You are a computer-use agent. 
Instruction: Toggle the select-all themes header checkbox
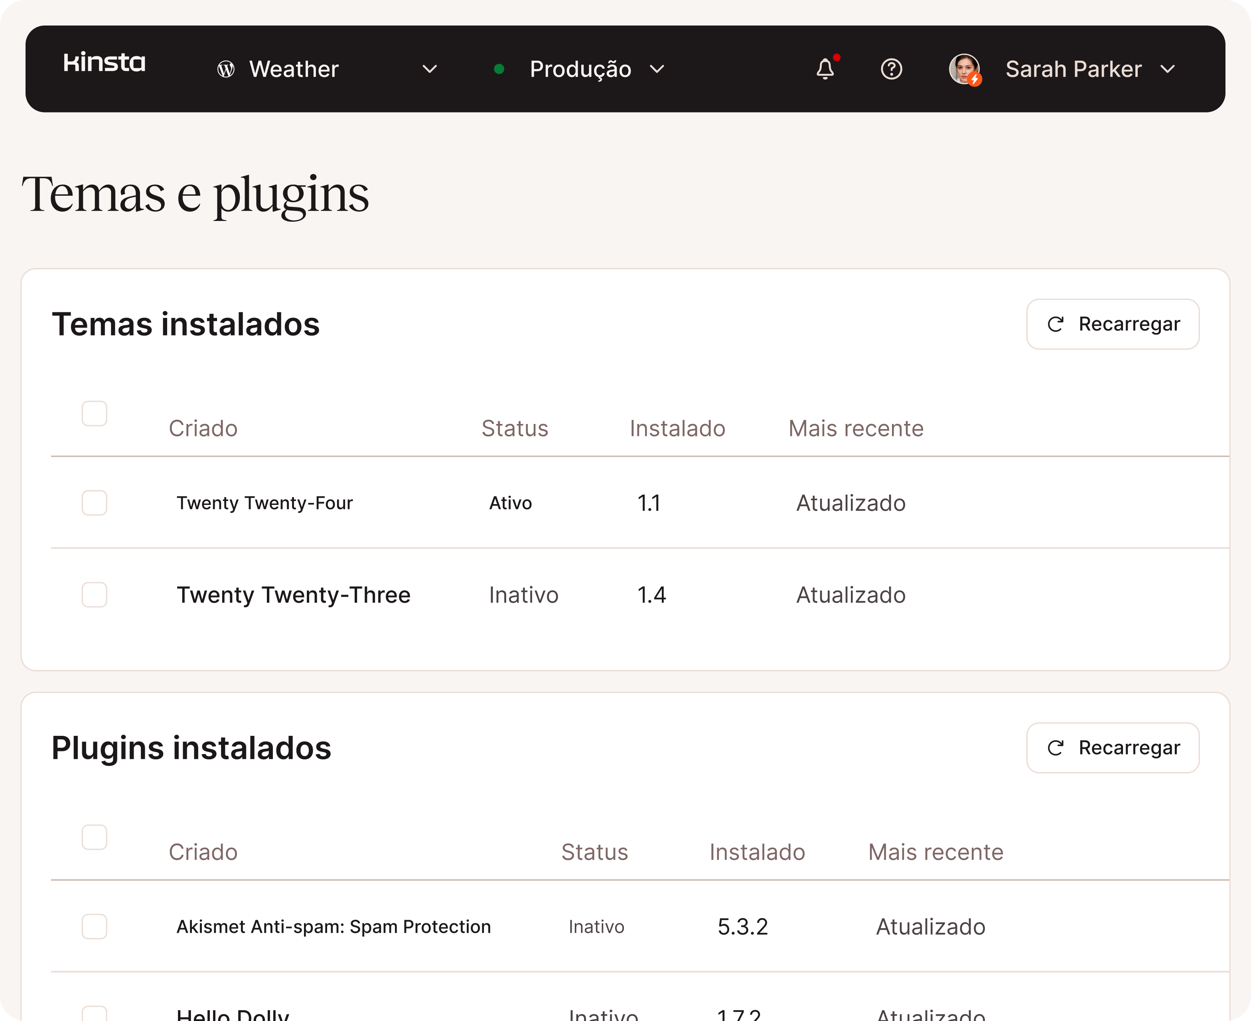pos(95,414)
